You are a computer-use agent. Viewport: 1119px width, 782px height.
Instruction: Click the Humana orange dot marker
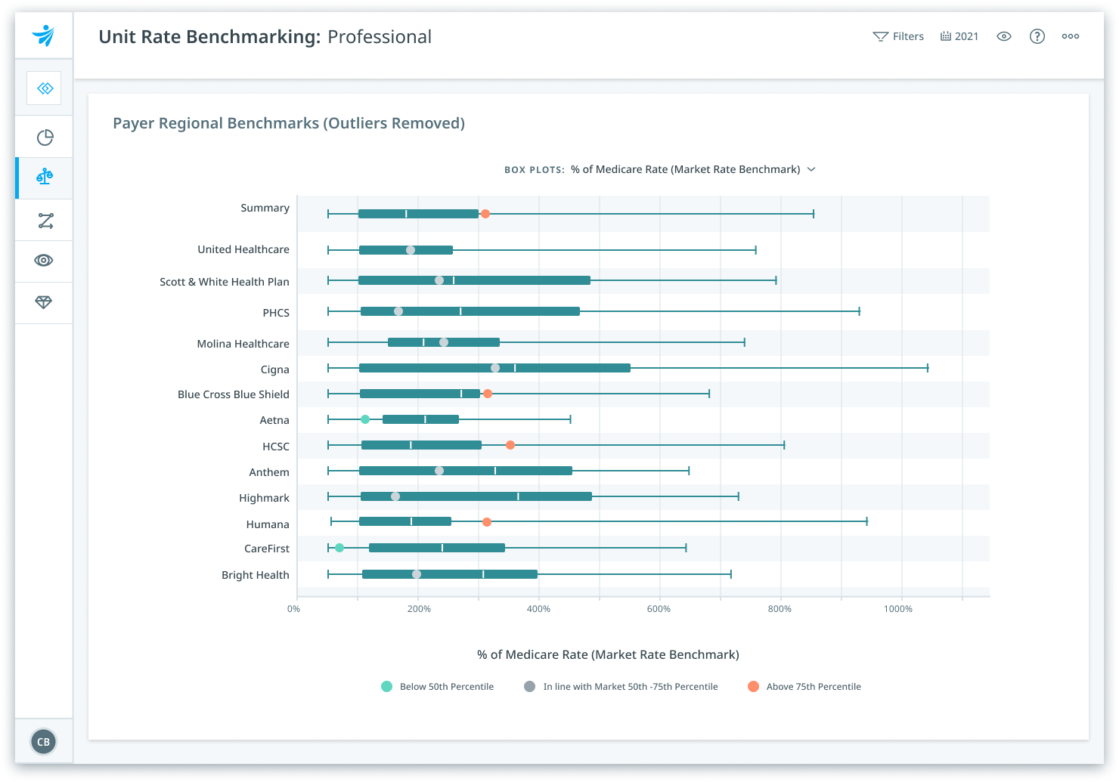coord(487,522)
